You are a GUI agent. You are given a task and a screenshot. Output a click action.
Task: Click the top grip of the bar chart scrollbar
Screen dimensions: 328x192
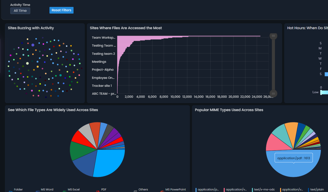(273, 36)
